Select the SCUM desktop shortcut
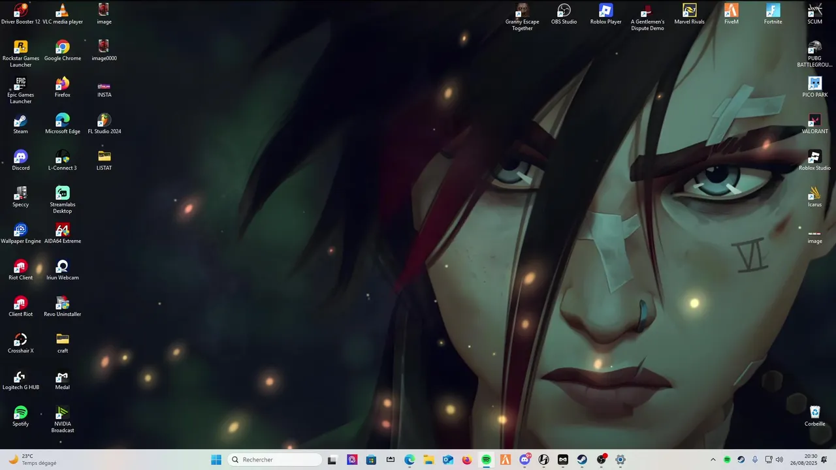 coord(815,14)
